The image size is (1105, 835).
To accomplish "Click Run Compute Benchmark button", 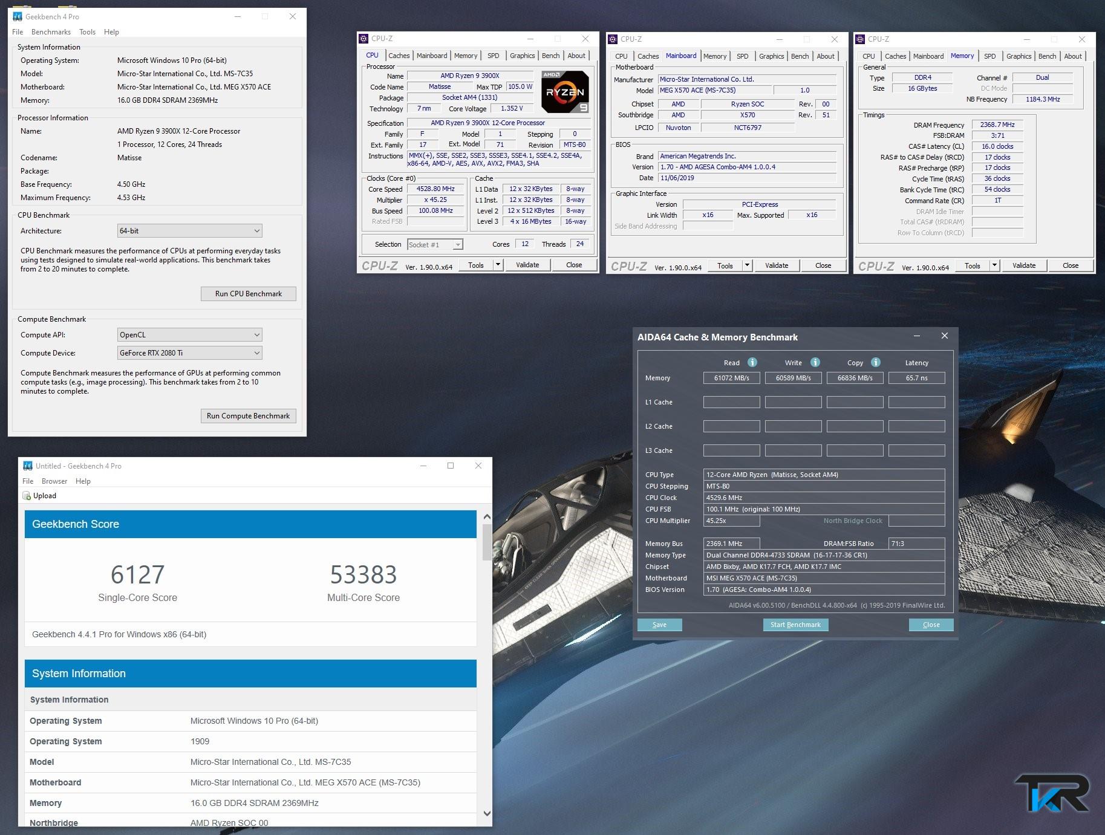I will coord(249,416).
